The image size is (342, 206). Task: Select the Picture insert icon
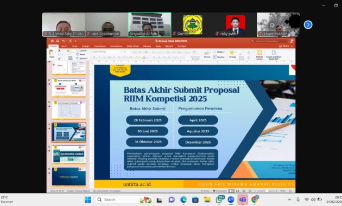207,54
